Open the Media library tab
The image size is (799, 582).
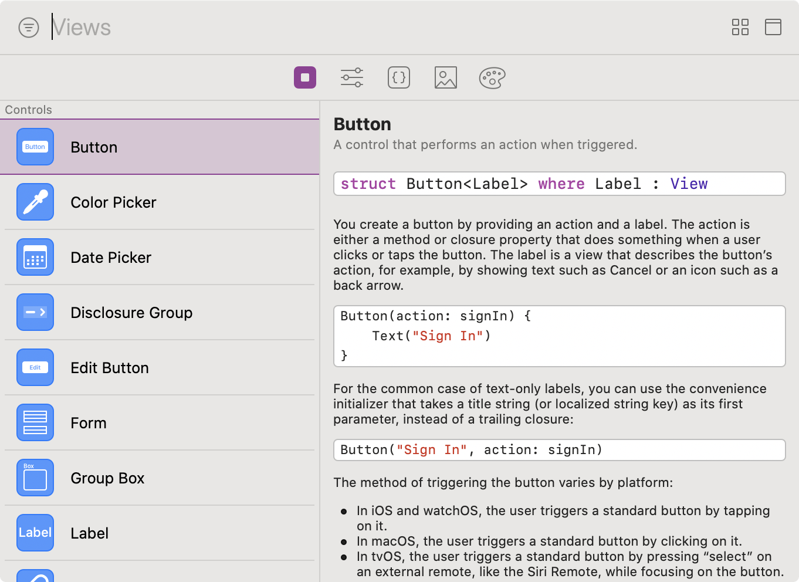click(446, 77)
